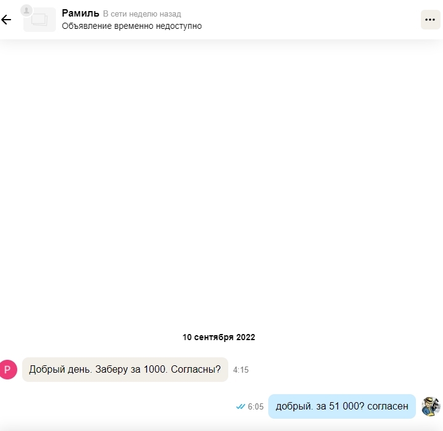This screenshot has height=431, width=443.
Task: Go back using the left arrow
Action: pos(6,20)
